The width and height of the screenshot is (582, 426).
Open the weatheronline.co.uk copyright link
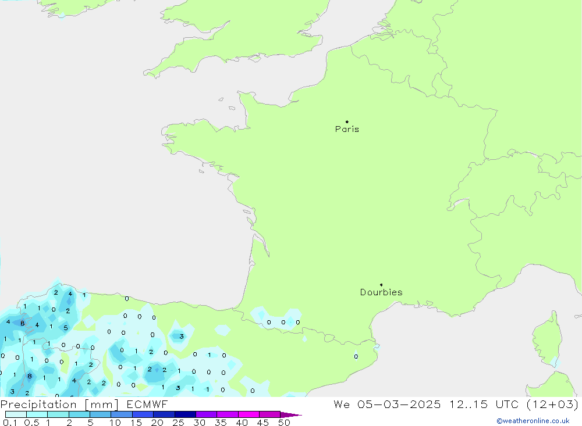[x=533, y=421]
